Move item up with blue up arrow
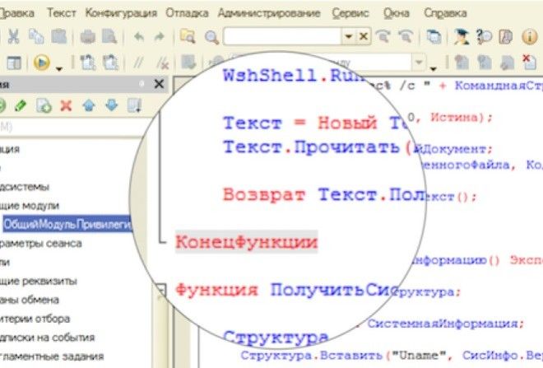 pos(89,105)
